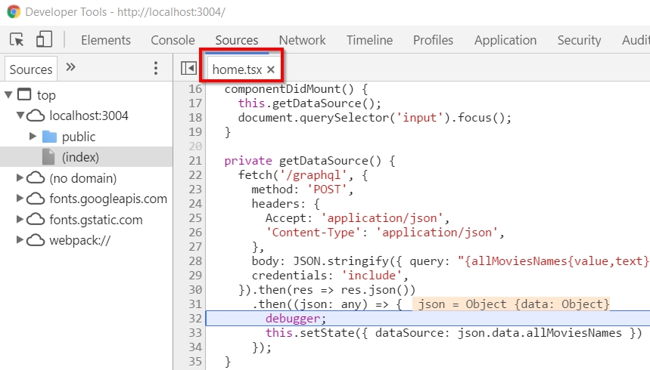
Task: Go to the Elements panel
Action: (106, 40)
